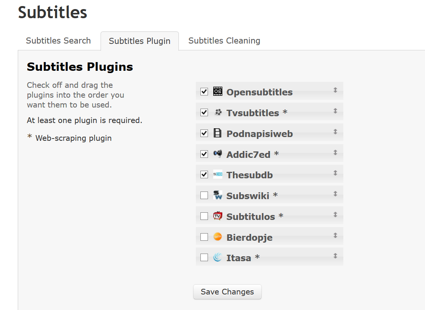
Task: Click the reorder handle on Bierdopje row
Action: [x=335, y=235]
